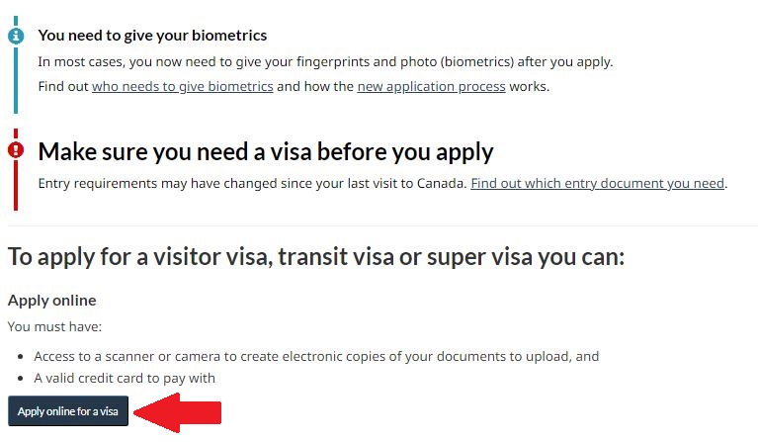Select the 'You need to give your biometrics' heading
Screen dimensions: 758x442
pos(152,36)
